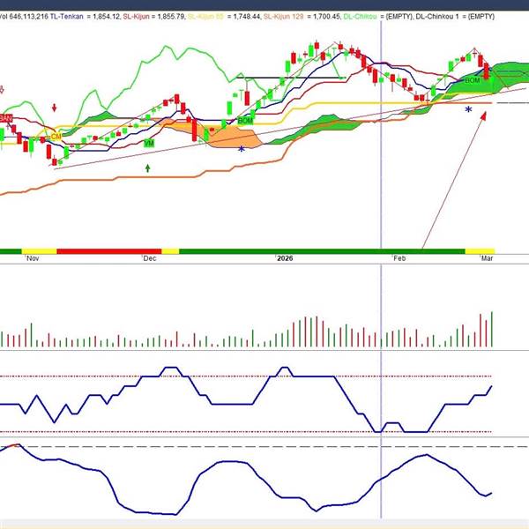Click the BOM marker near late December
Viewport: 529px width, 529px height.
pos(245,121)
